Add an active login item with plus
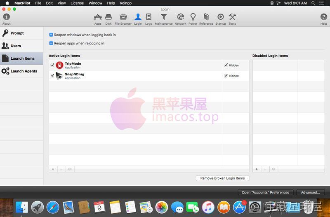 (x=53, y=169)
